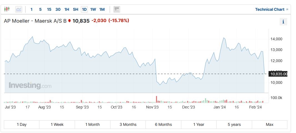Select the area chart type icon
This screenshot has height=133, width=296.
pyautogui.click(x=19, y=9)
